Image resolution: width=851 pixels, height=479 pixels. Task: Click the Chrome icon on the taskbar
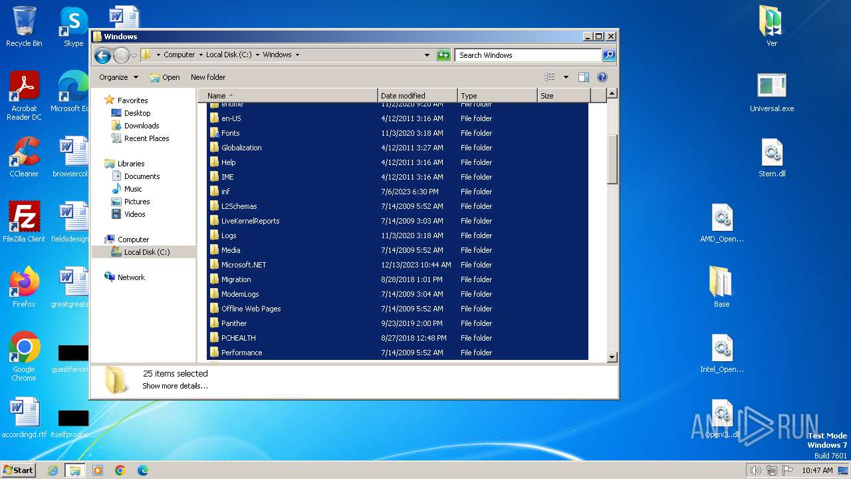(x=120, y=470)
